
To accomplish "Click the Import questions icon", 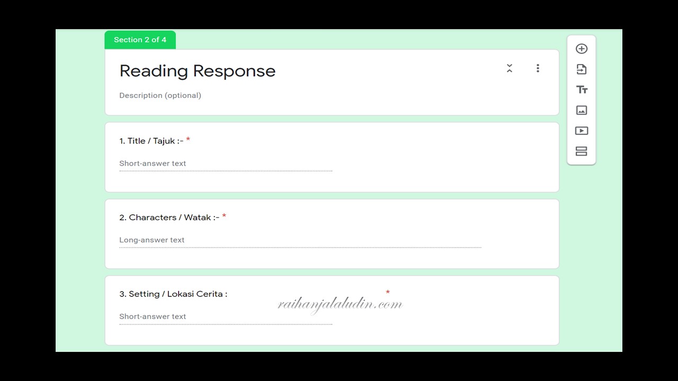I will click(582, 69).
